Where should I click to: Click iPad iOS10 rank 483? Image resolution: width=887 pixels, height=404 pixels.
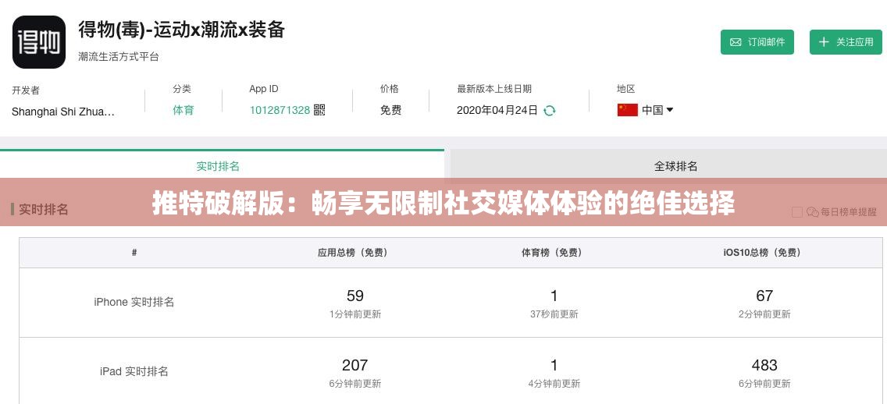764,365
